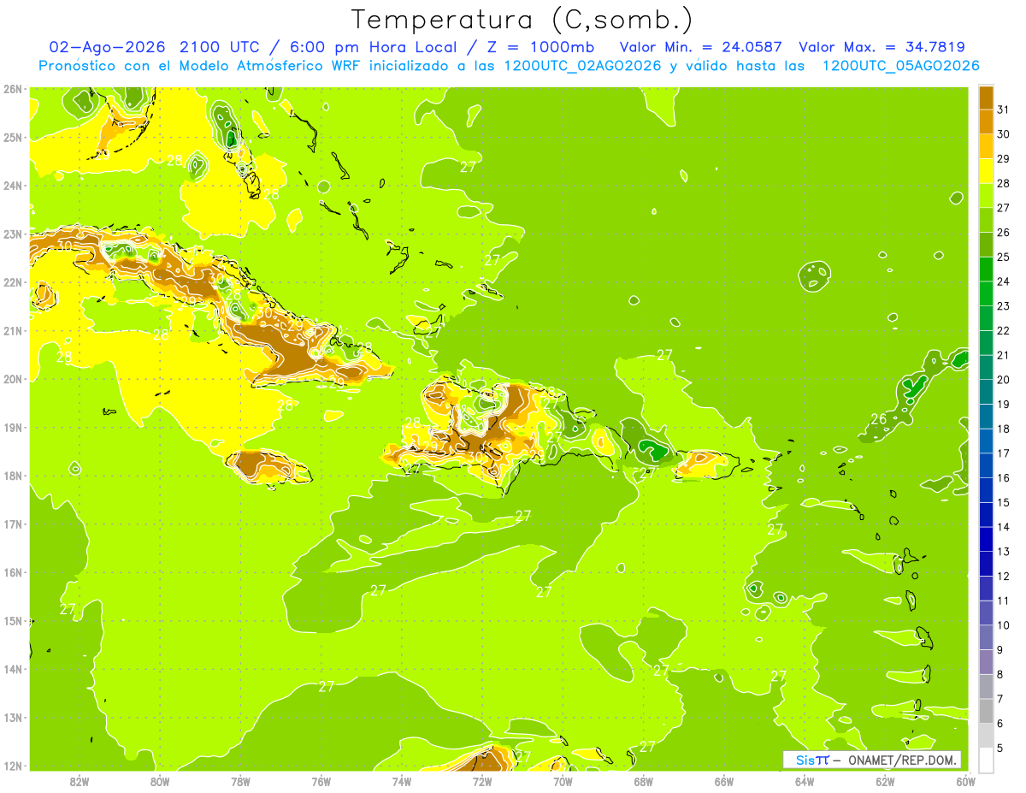The image size is (1026, 793).
Task: Click the "2100 UTC" time label
Action: [221, 47]
